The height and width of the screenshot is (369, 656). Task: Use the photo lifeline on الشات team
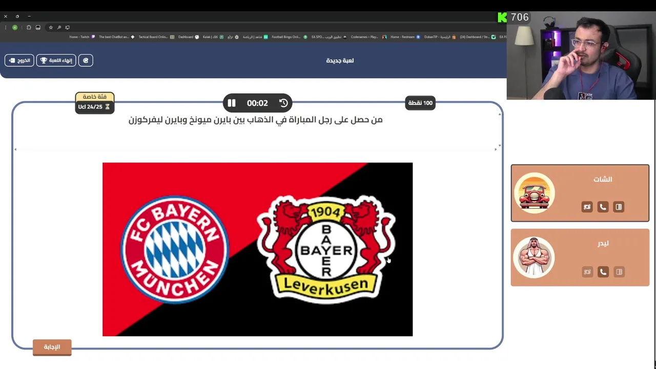coord(587,207)
